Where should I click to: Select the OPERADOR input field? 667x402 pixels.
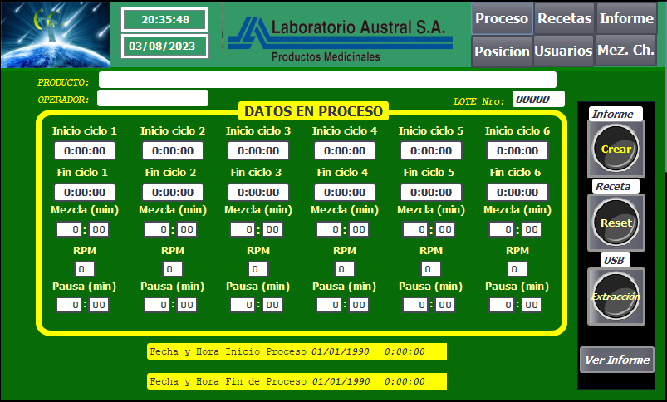click(x=153, y=99)
